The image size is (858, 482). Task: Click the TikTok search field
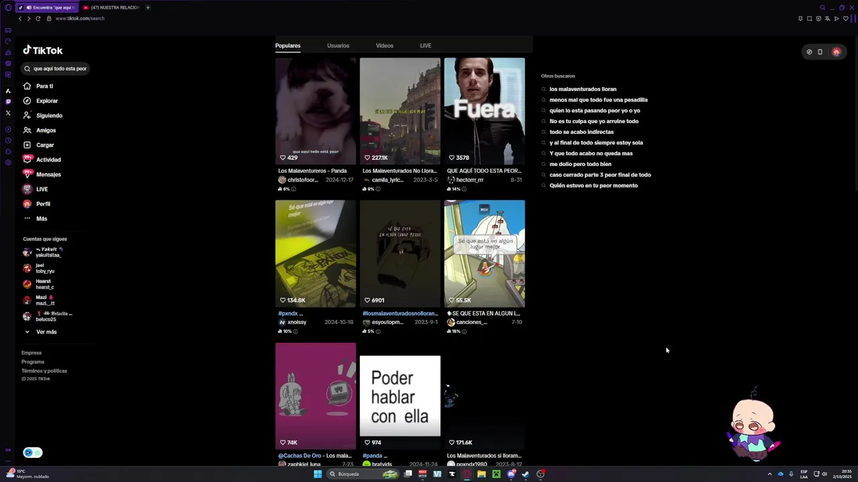[x=56, y=68]
